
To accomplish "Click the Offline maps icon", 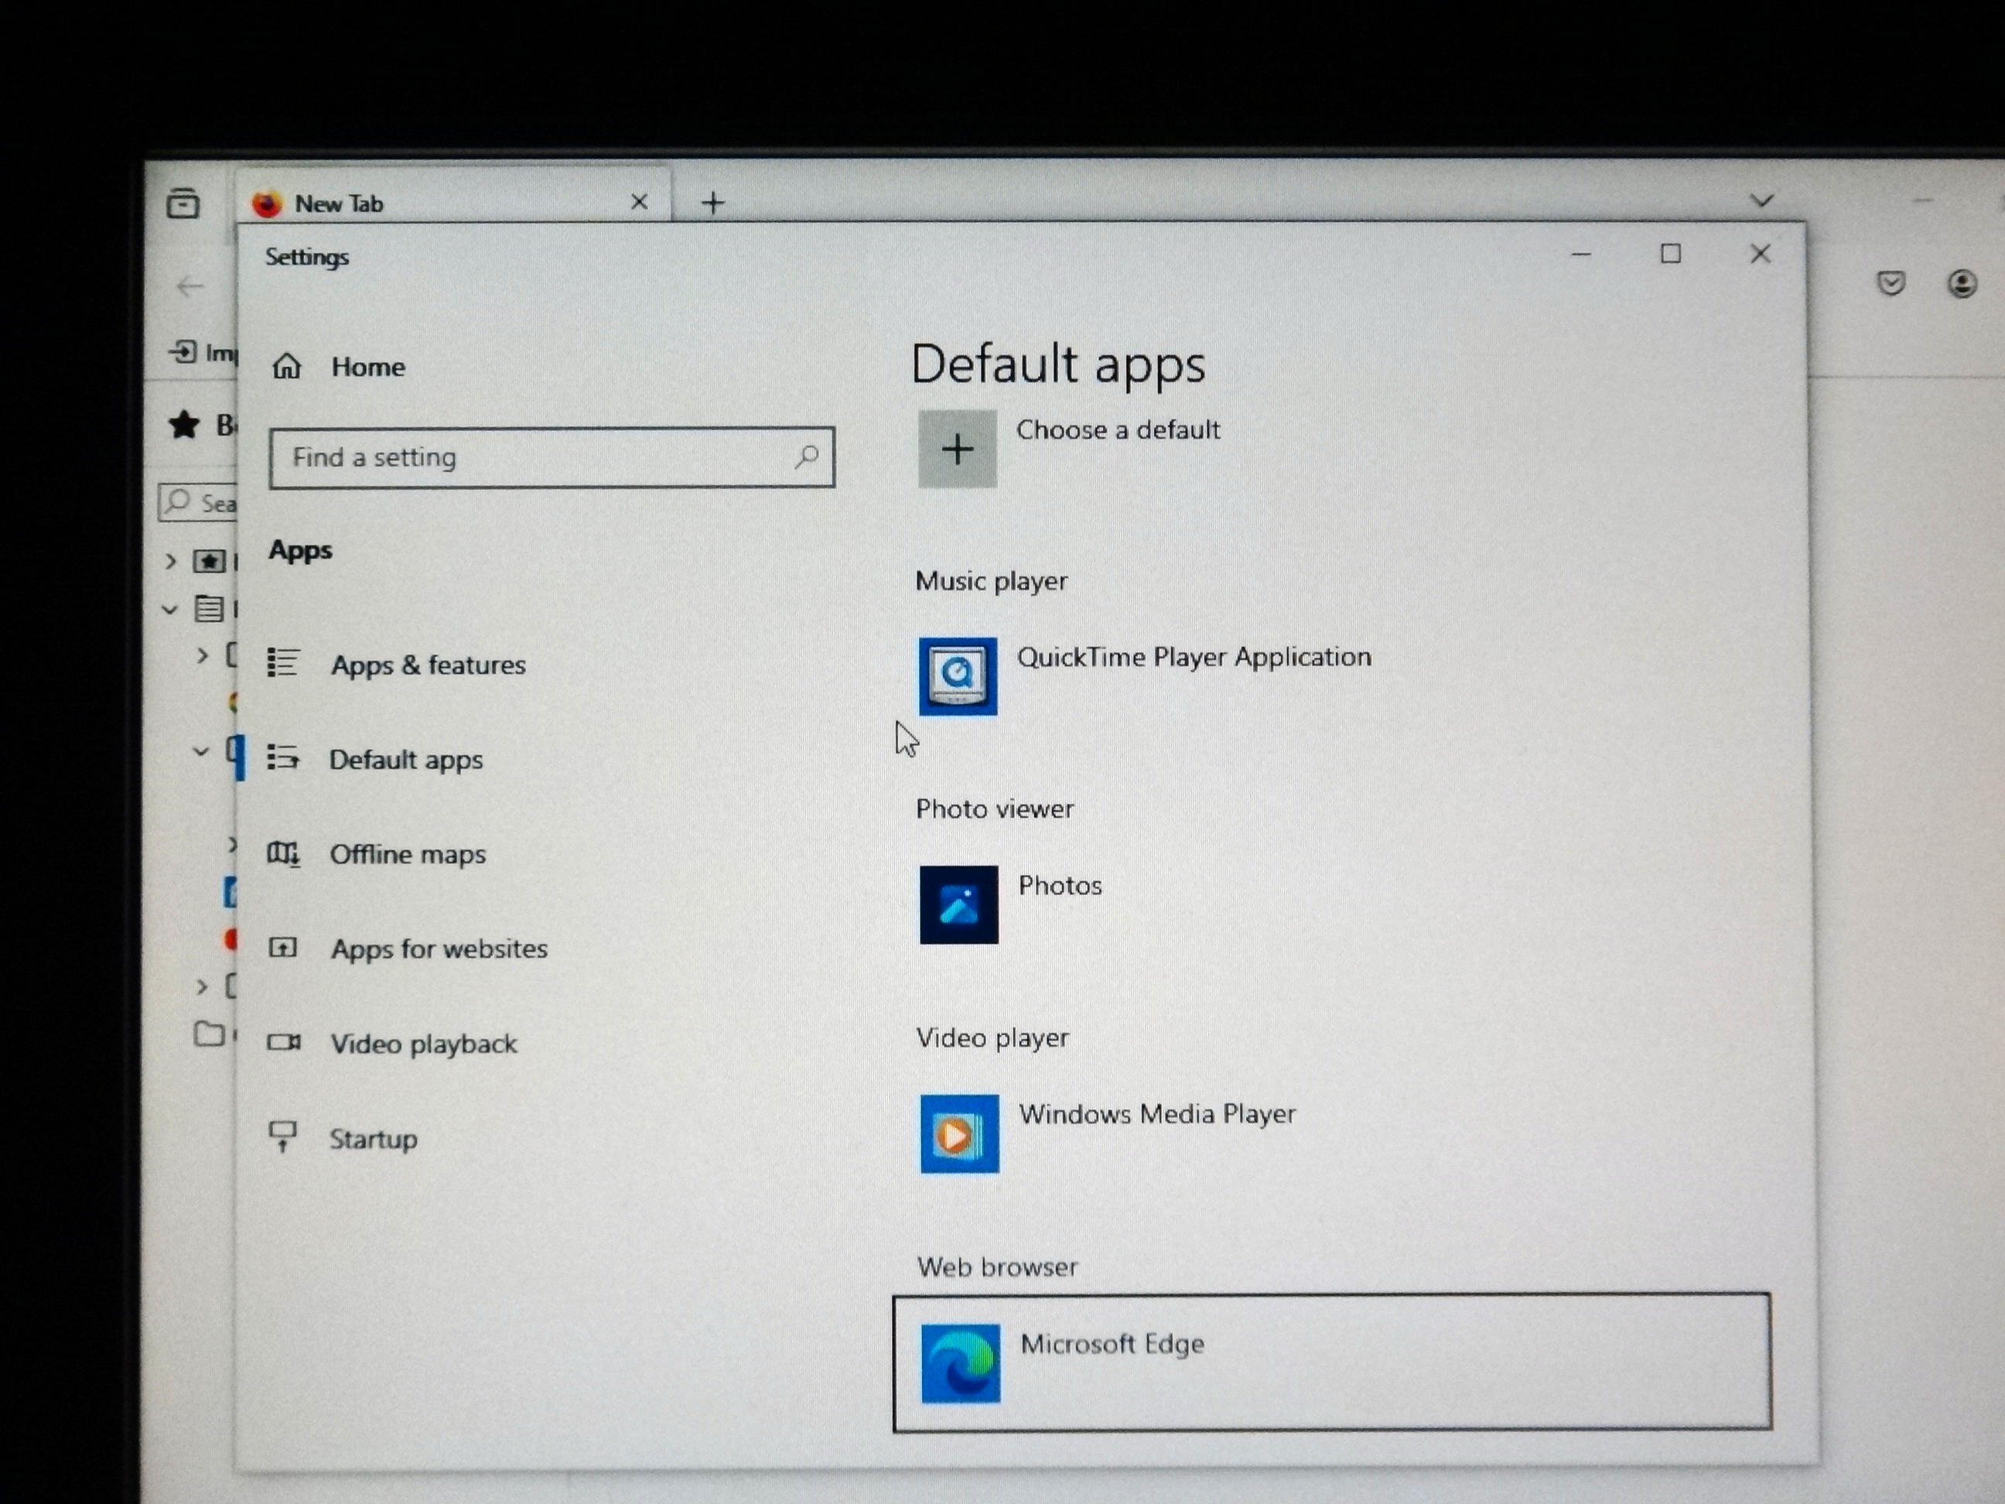I will (283, 853).
